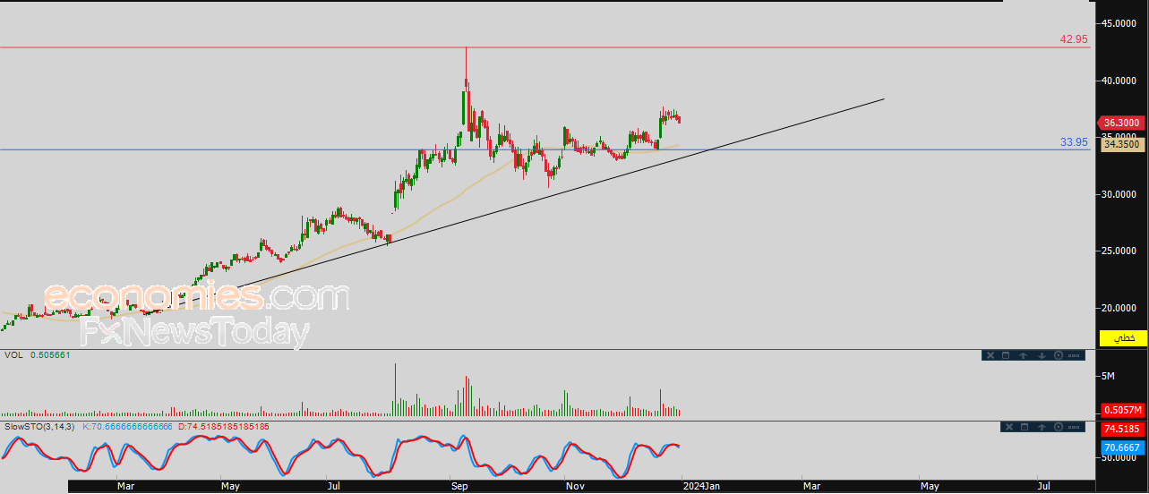
Task: Click the 2024Jan date axis label
Action: point(701,486)
